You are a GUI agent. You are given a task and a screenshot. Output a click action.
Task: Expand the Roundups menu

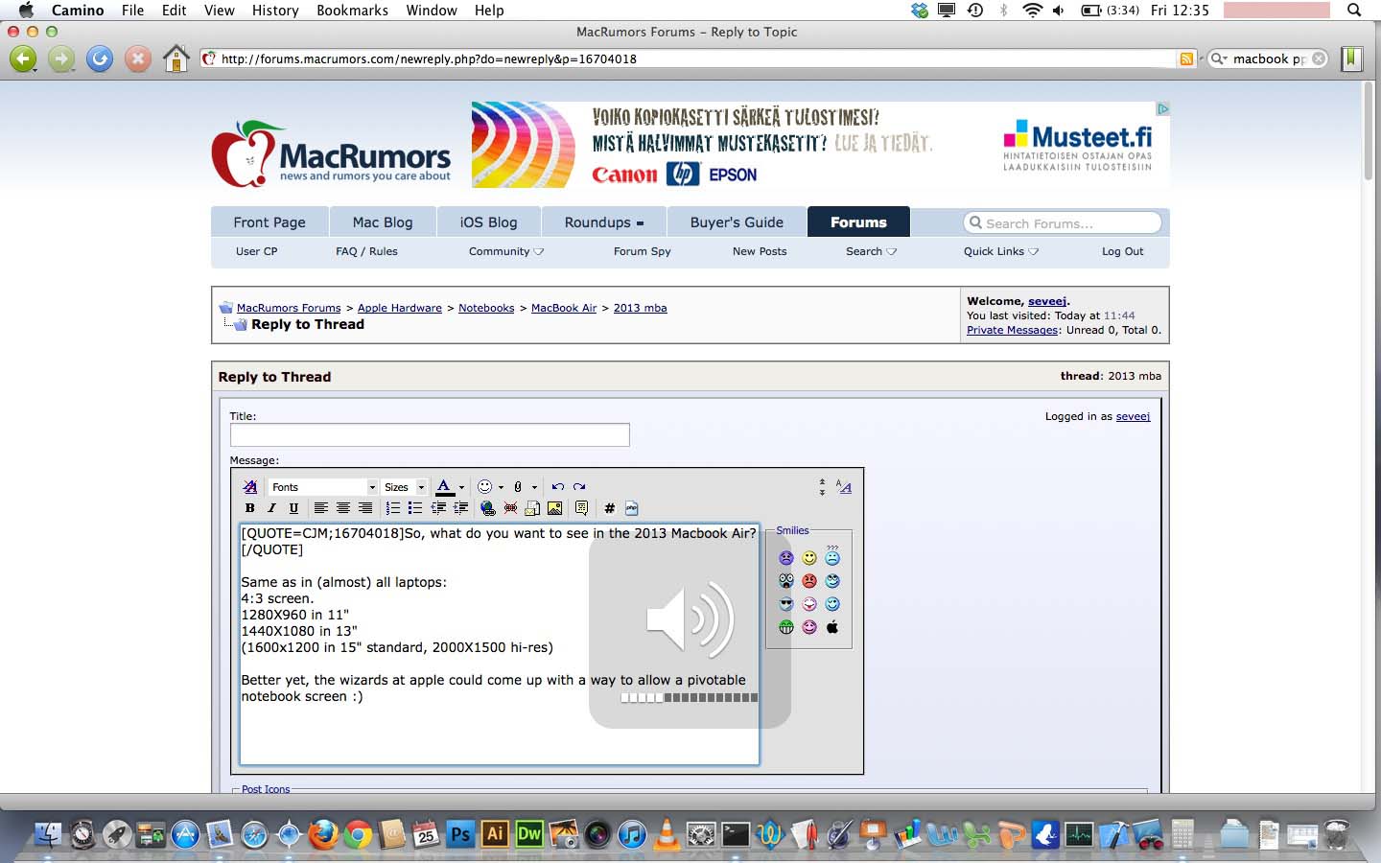pyautogui.click(x=604, y=222)
